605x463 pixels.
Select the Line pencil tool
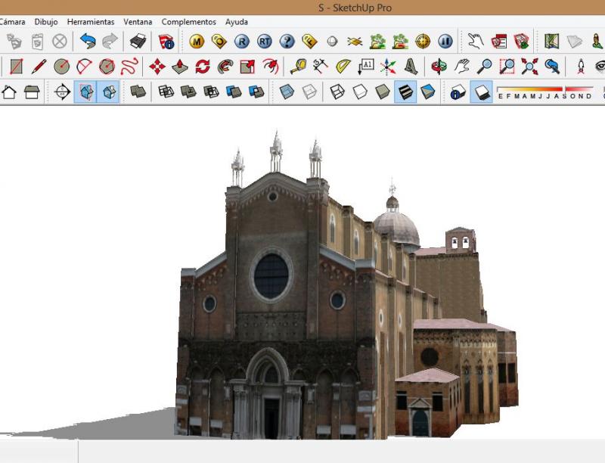pyautogui.click(x=39, y=67)
